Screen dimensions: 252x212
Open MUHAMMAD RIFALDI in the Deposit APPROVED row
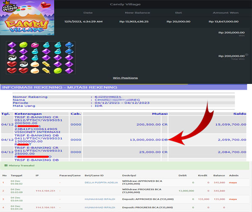(x=100, y=199)
